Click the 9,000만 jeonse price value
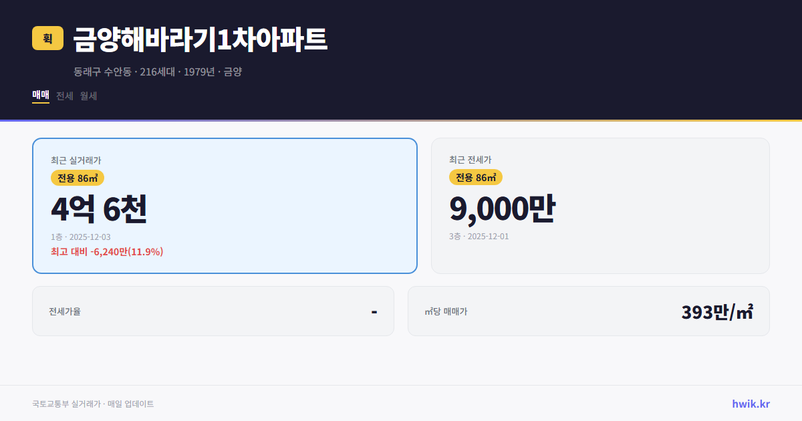802x421 pixels. point(503,208)
